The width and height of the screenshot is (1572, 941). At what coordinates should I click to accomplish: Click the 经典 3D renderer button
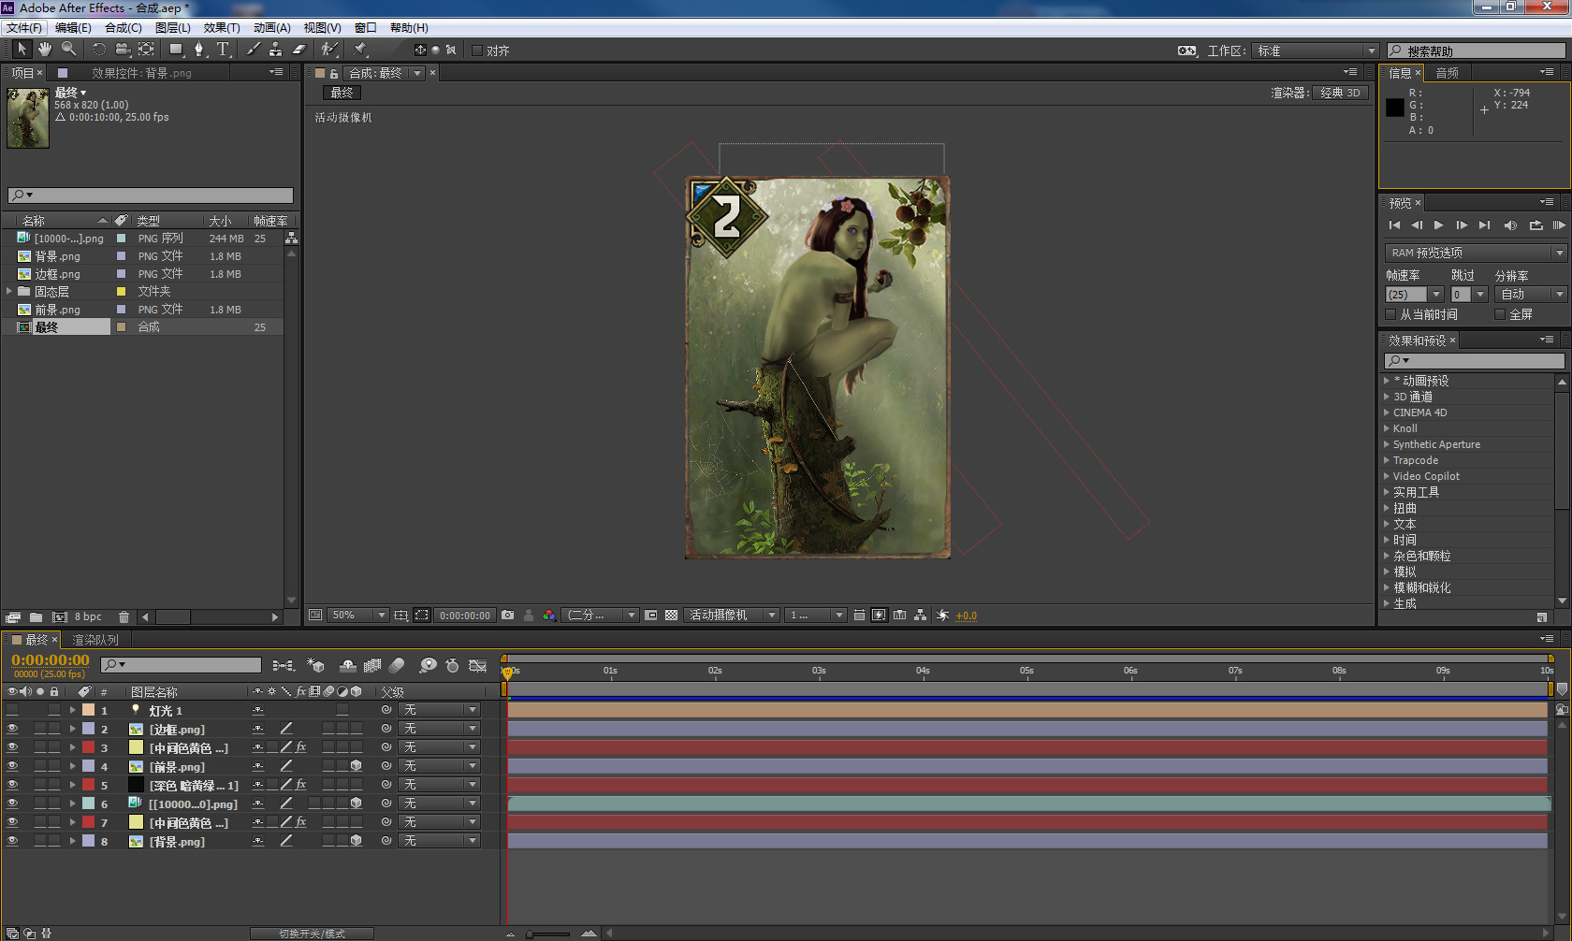(1340, 93)
